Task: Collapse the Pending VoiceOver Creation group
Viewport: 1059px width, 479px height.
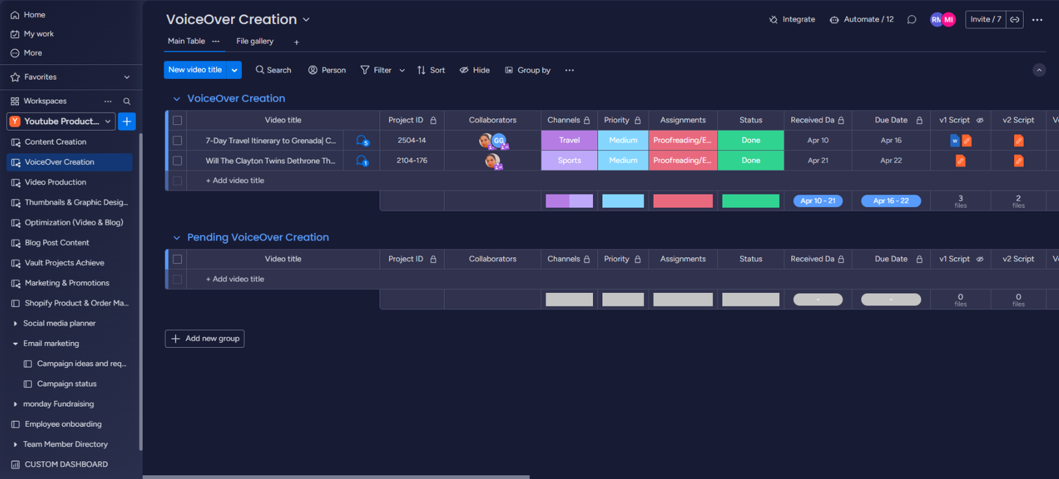Action: (x=177, y=238)
